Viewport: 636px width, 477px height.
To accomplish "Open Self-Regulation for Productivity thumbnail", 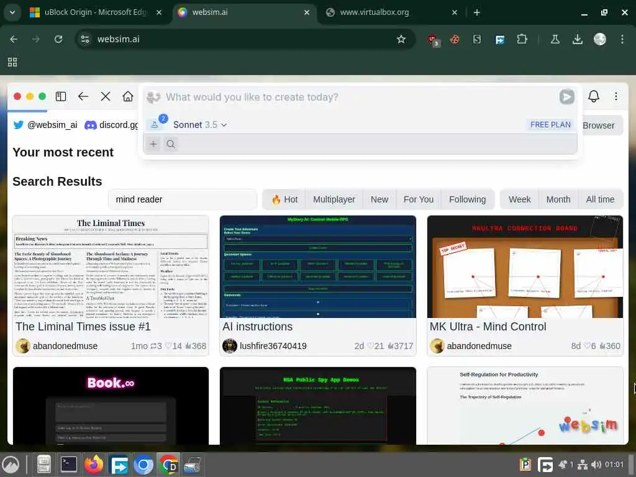I will 525,406.
